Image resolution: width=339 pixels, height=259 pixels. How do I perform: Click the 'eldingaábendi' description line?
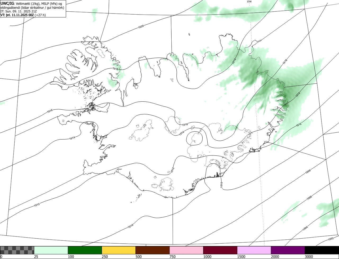32,8
